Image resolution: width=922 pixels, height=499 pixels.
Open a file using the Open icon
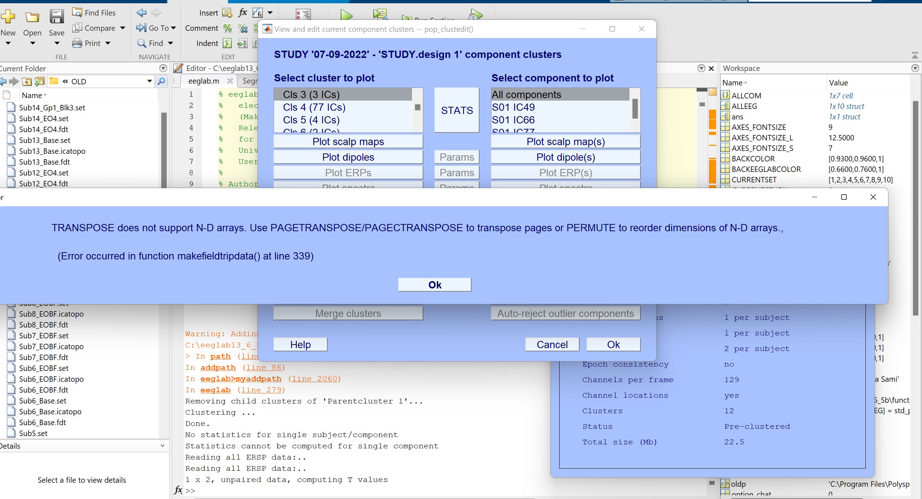[x=32, y=17]
